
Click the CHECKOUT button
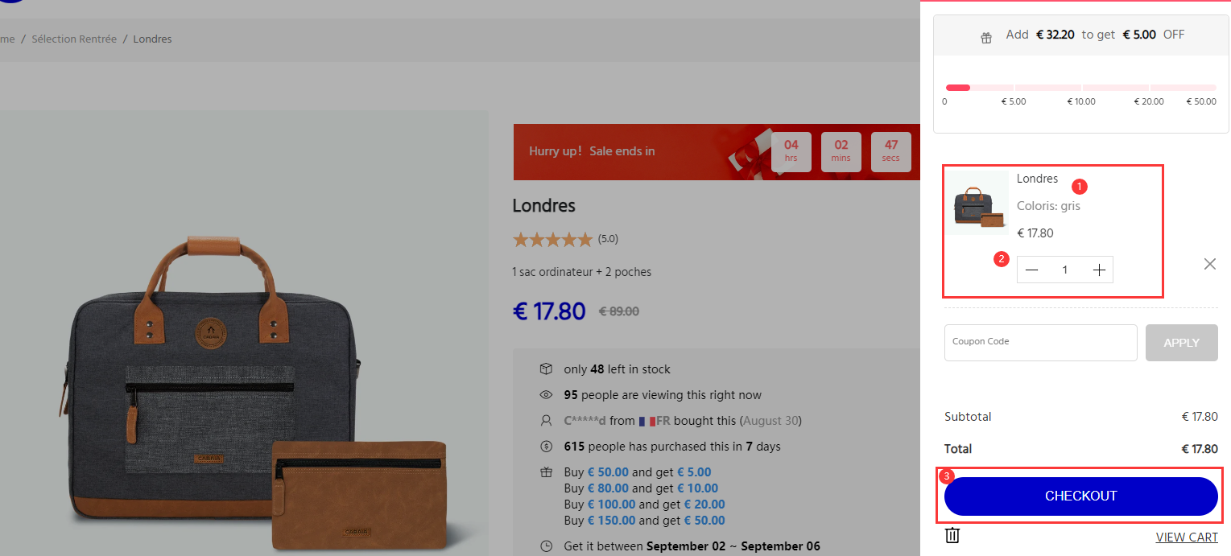pos(1080,496)
